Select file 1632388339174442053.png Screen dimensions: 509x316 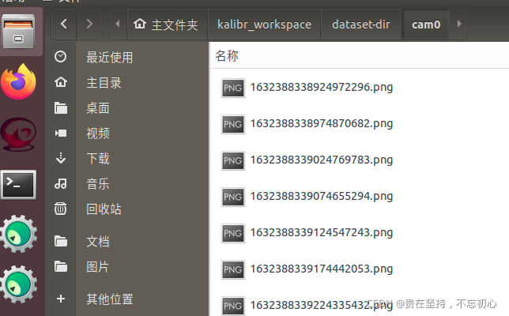[322, 269]
